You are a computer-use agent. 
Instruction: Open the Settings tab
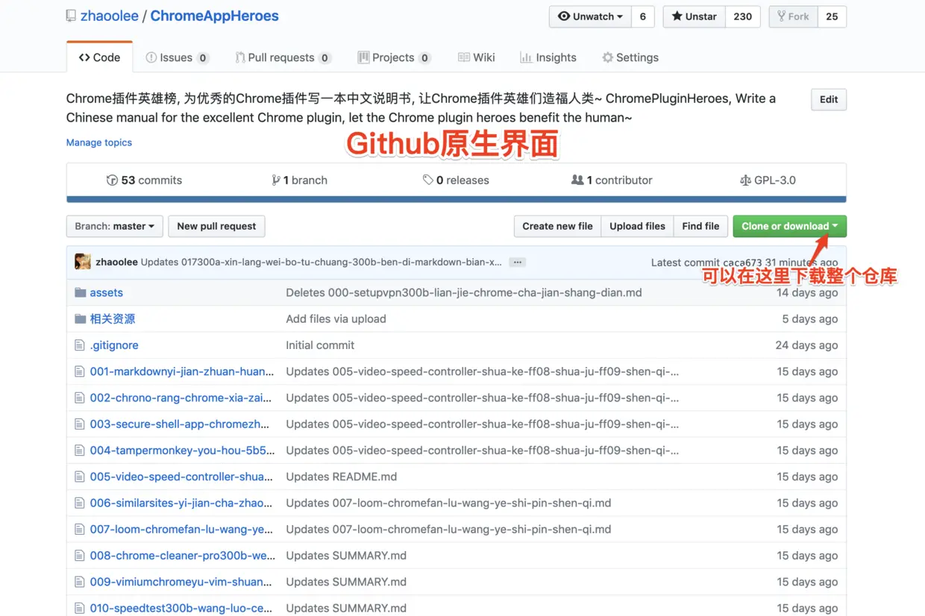(630, 57)
